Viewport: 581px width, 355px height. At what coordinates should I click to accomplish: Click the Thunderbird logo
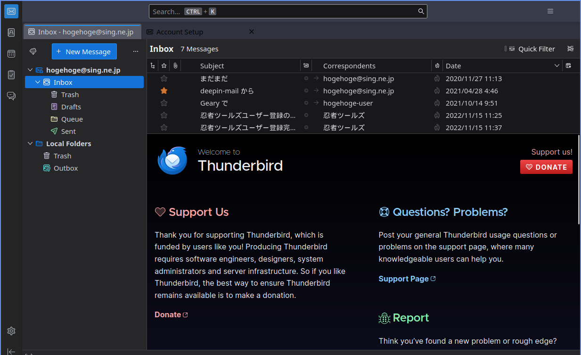[172, 161]
